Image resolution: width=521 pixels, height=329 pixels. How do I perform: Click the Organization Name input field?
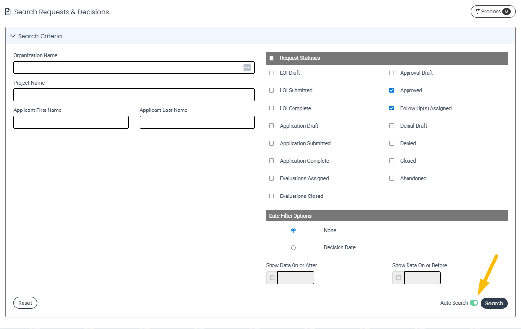click(x=134, y=68)
